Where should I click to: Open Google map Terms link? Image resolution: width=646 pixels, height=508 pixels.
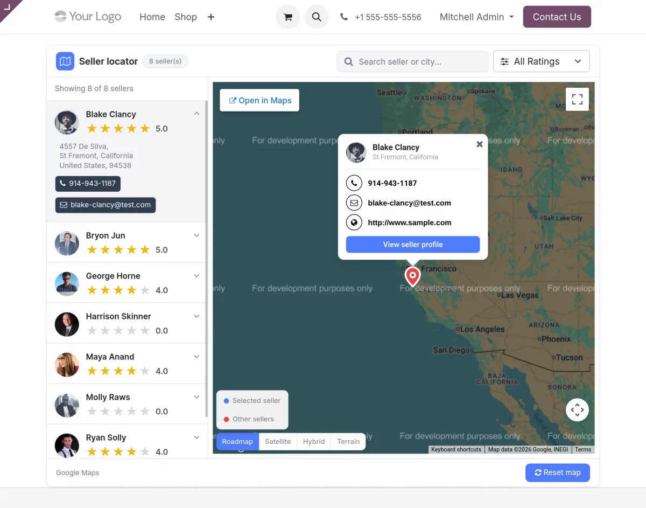click(583, 449)
